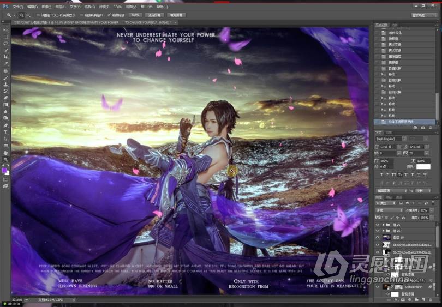Viewport: 442px width, 307px height.
Task: Delete layer trash icon in Layers panel
Action: tap(431, 300)
